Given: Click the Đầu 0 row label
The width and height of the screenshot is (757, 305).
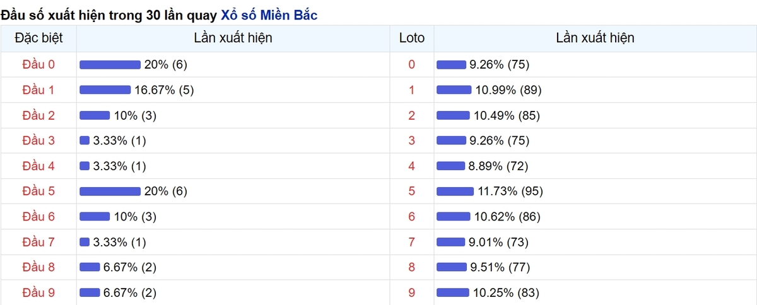Looking at the screenshot, I should coord(38,64).
